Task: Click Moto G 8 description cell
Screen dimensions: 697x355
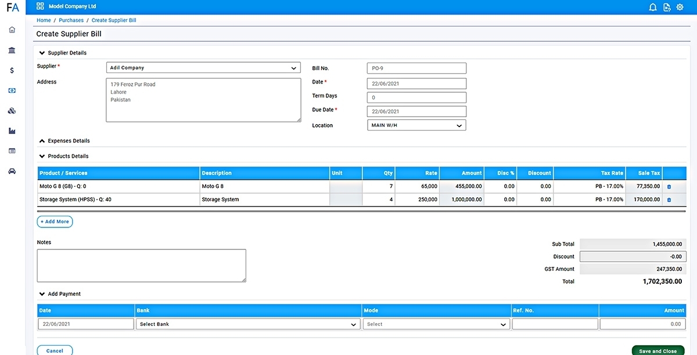Action: coord(264,187)
